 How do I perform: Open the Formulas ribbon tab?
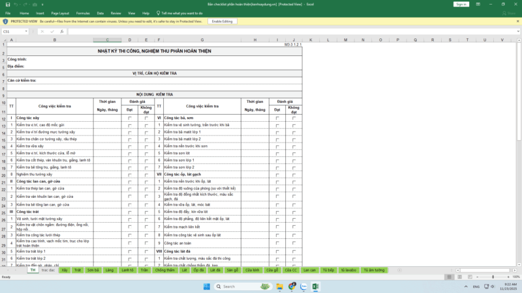83,12
